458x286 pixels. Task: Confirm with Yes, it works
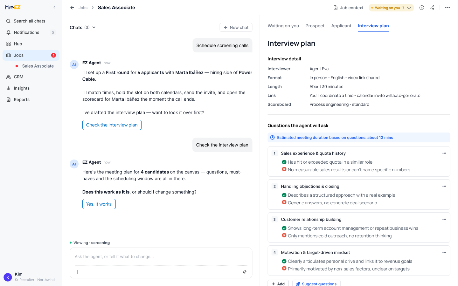(x=99, y=204)
